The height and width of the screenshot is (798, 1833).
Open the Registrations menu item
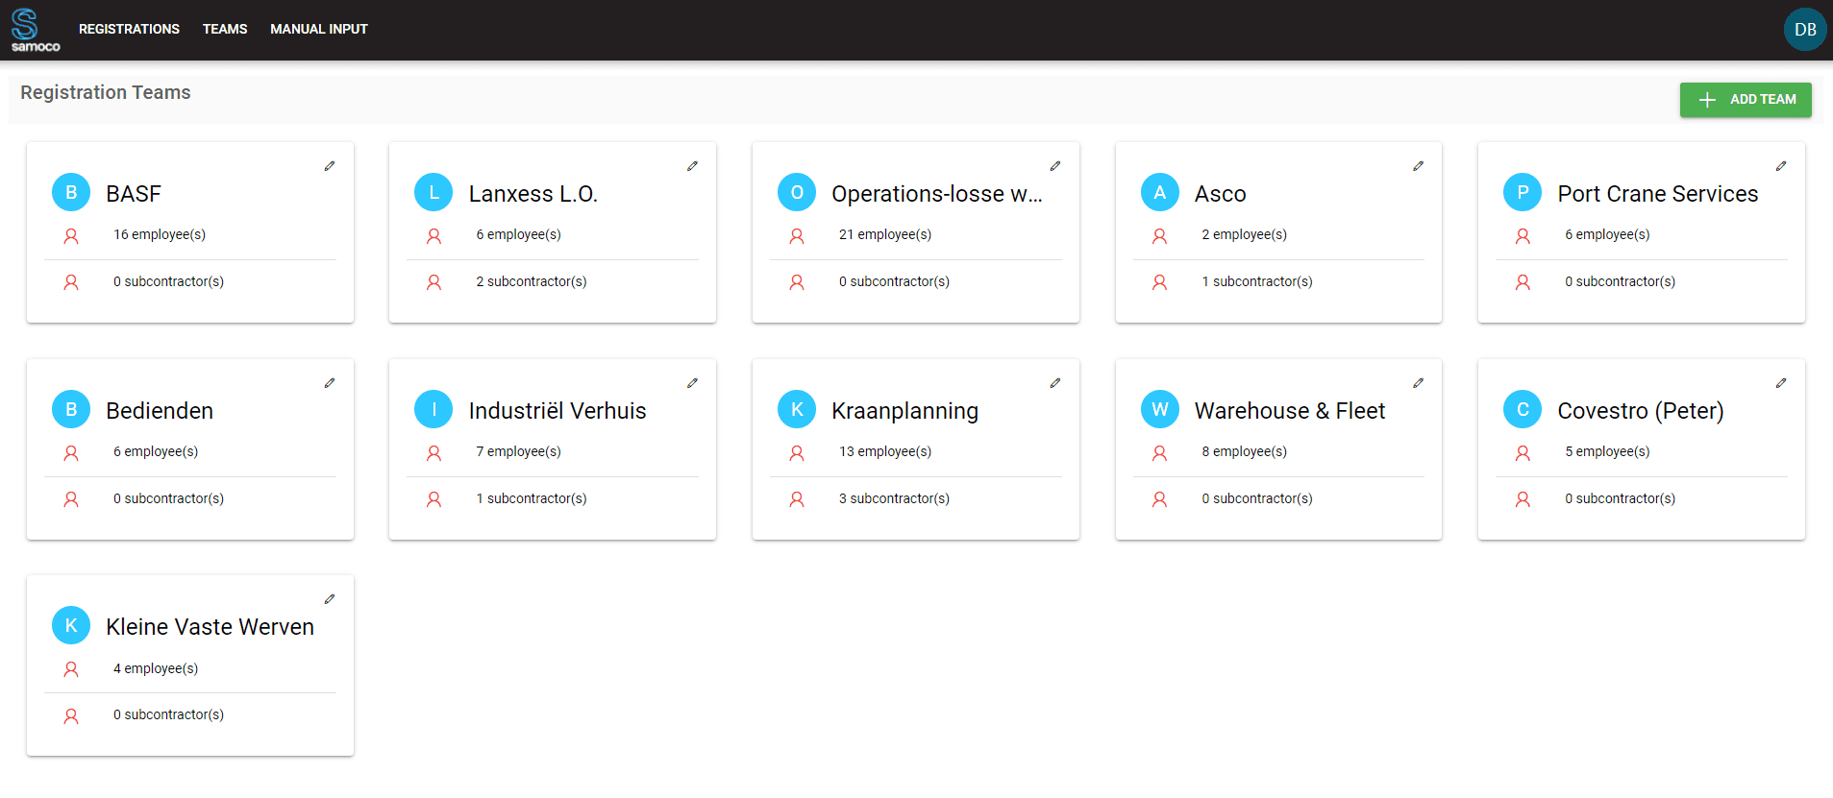(129, 29)
